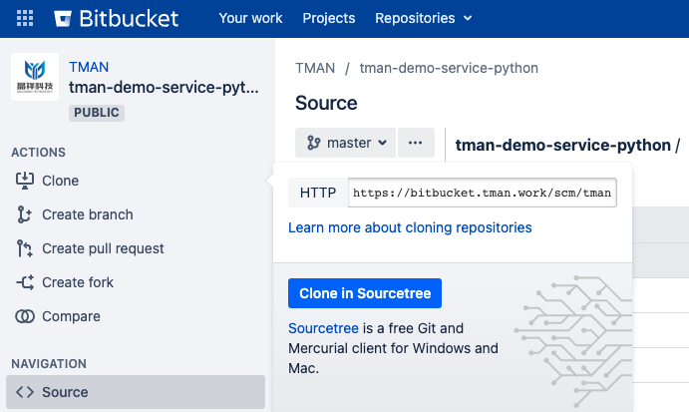Open the master branch selector dropdown
Viewport: 689px width, 412px height.
click(345, 143)
